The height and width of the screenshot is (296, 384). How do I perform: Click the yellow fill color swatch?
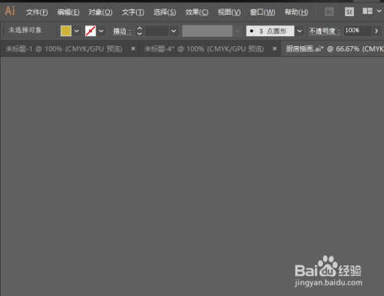pyautogui.click(x=66, y=31)
